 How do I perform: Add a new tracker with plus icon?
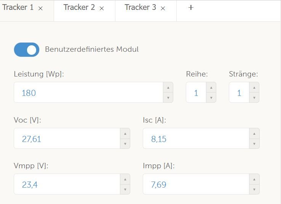tap(191, 8)
